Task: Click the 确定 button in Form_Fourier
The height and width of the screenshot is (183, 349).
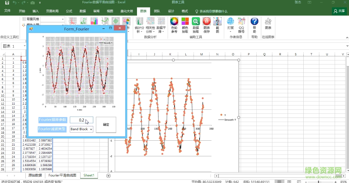Action: tap(106, 125)
